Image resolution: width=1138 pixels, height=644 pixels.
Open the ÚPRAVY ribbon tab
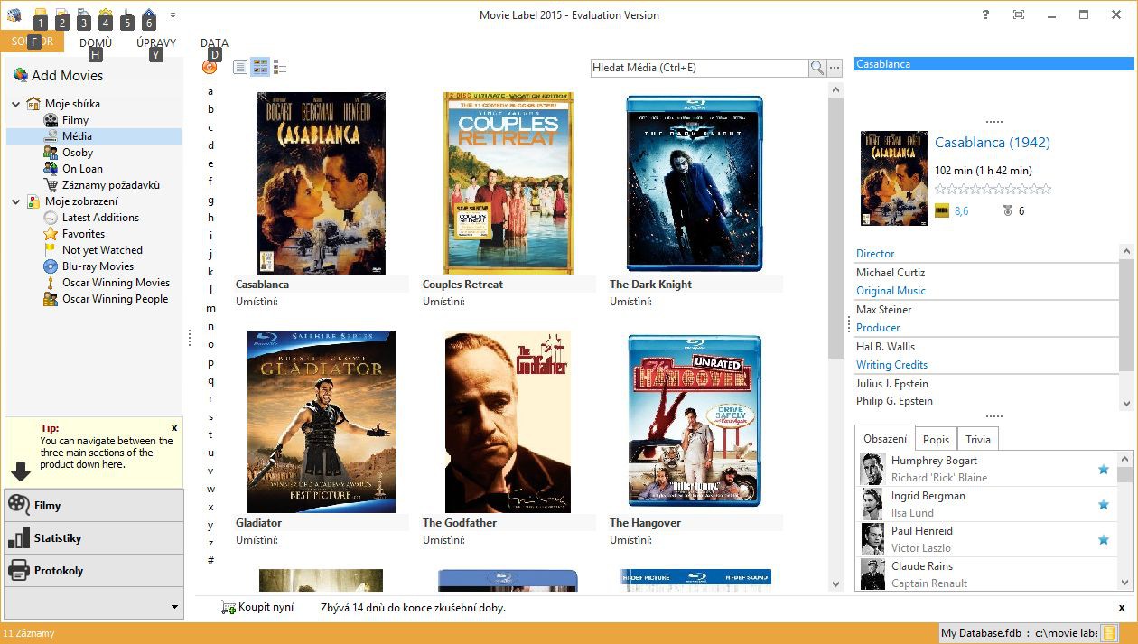(156, 42)
